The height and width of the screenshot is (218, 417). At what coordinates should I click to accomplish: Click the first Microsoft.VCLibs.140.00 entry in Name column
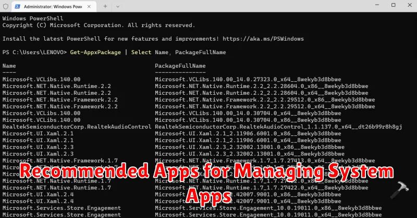pyautogui.click(x=42, y=80)
